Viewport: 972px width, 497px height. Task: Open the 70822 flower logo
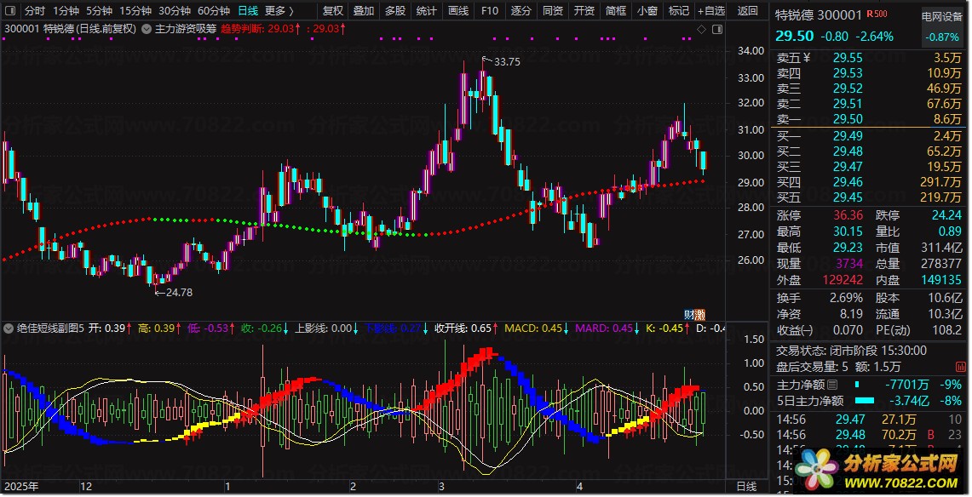pyautogui.click(x=817, y=469)
